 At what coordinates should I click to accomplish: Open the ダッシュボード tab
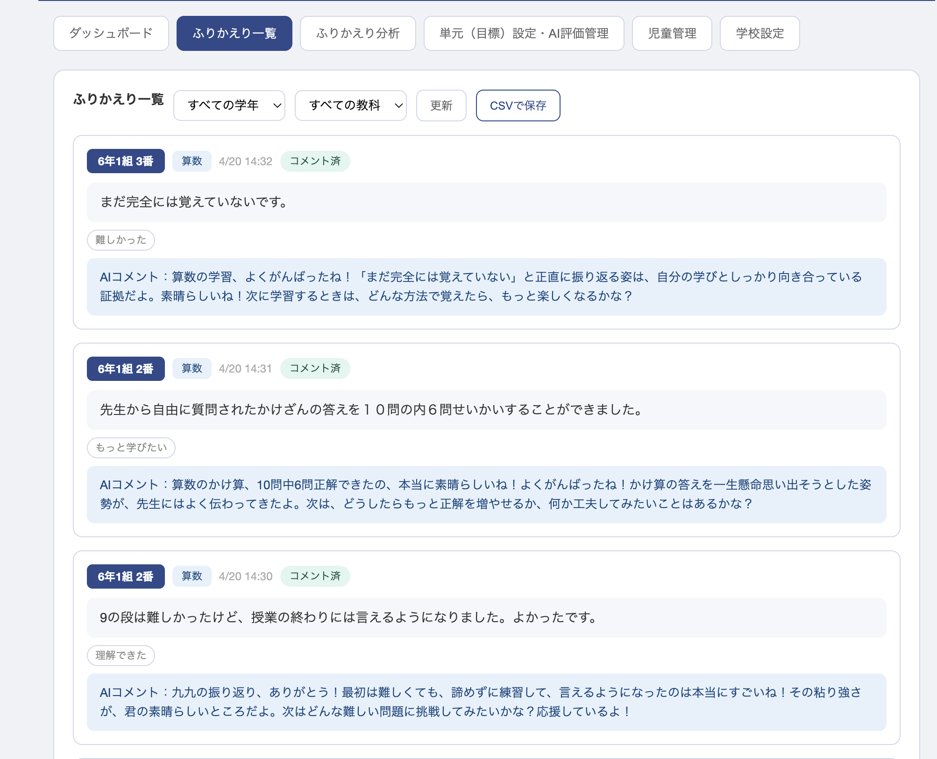point(111,33)
